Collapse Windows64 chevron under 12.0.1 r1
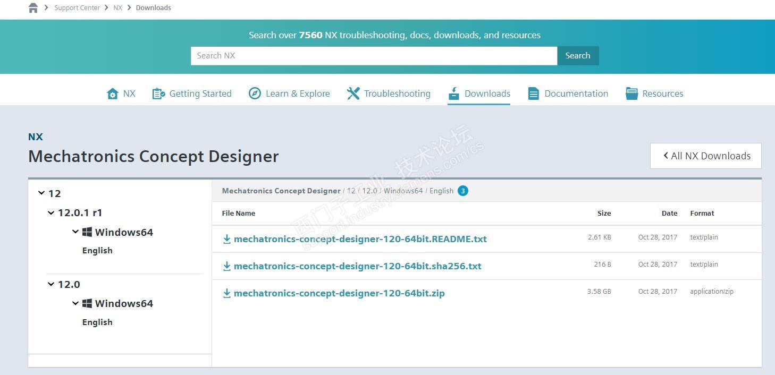The image size is (775, 375). (75, 232)
